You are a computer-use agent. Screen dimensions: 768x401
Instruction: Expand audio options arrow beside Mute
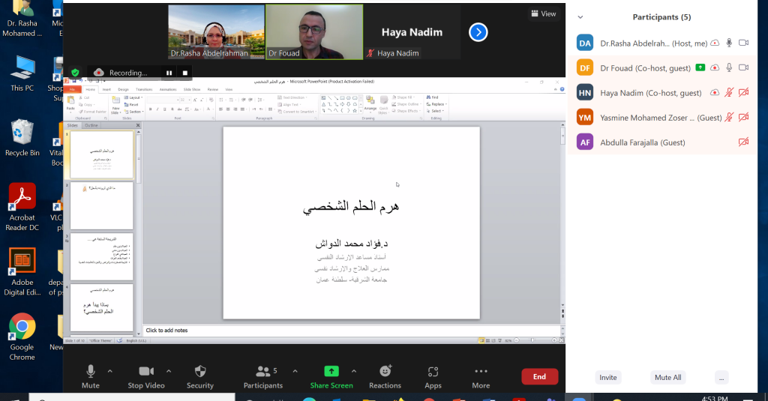point(110,371)
